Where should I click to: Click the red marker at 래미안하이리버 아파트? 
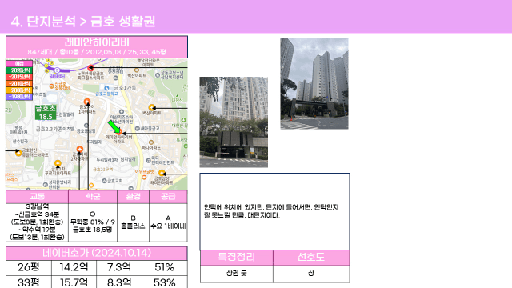click(x=119, y=131)
